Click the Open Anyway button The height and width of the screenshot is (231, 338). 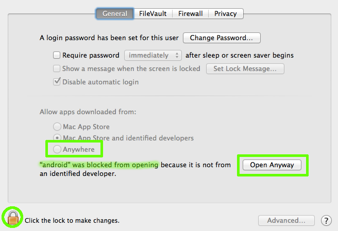[x=272, y=165]
